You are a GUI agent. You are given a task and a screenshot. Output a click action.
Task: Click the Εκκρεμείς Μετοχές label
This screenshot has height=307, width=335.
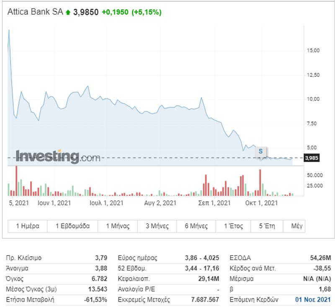[x=144, y=299]
